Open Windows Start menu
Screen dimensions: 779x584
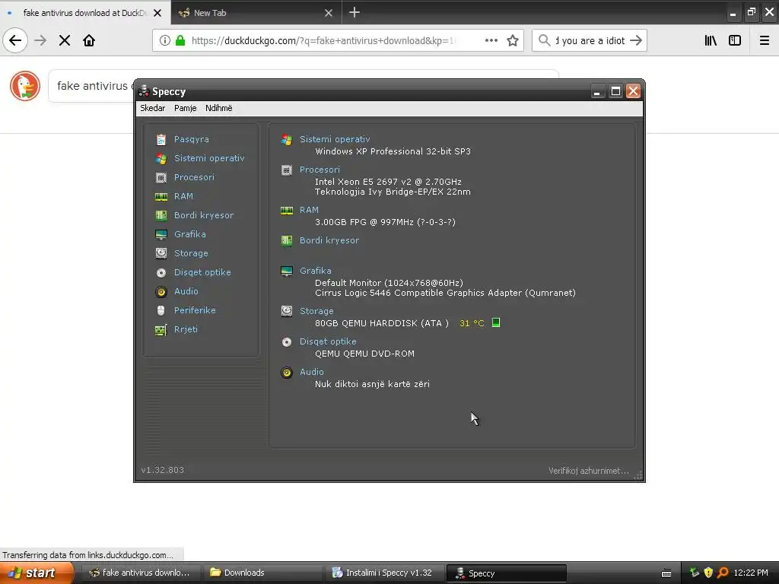pos(37,573)
